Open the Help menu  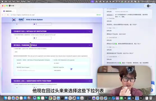point(29,1)
